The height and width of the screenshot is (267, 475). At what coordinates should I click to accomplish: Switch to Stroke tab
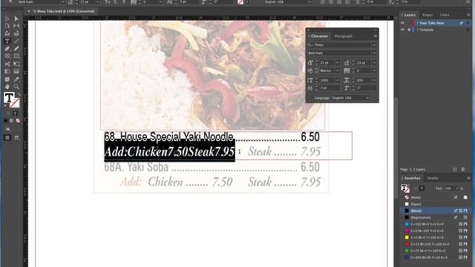433,178
